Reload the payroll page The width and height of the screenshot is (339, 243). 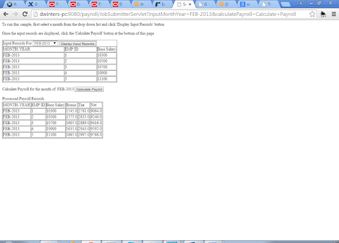pyautogui.click(x=25, y=14)
